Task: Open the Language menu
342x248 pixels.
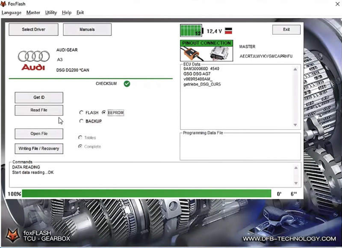Action: click(12, 13)
